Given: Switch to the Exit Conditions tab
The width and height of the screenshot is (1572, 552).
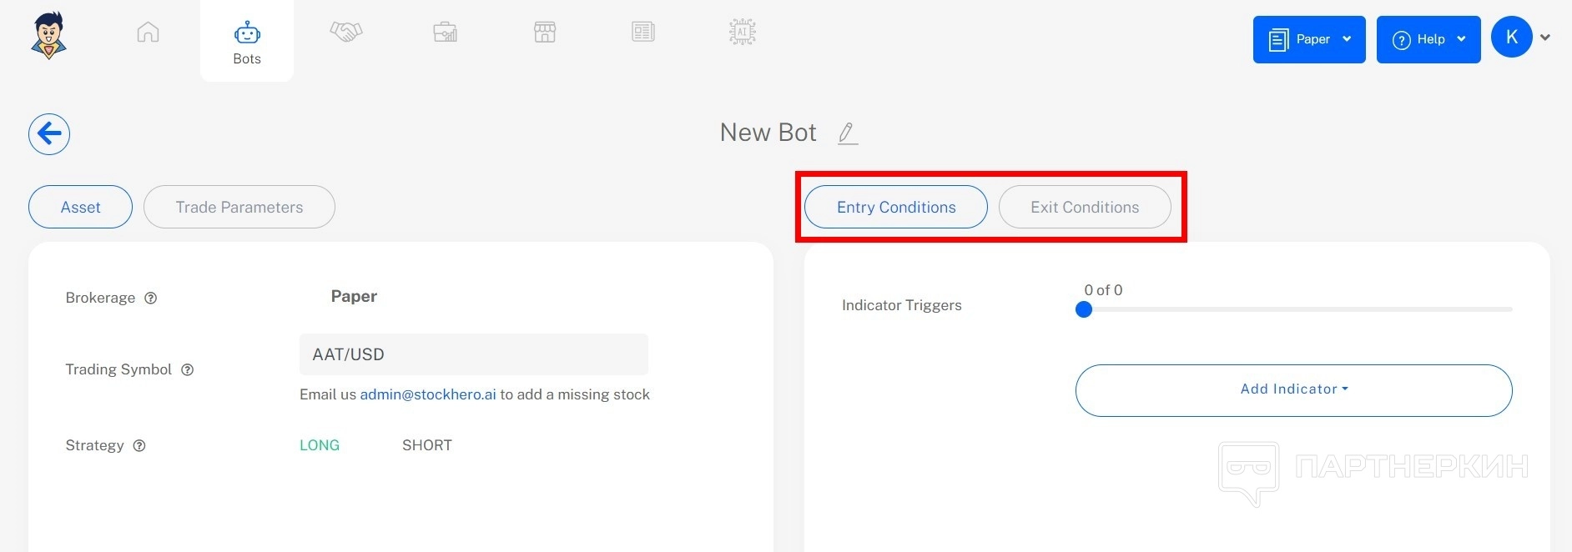Looking at the screenshot, I should [x=1084, y=208].
